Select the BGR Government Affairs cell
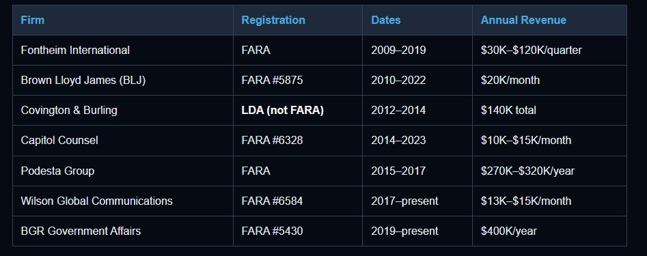The height and width of the screenshot is (256, 647). tap(123, 231)
